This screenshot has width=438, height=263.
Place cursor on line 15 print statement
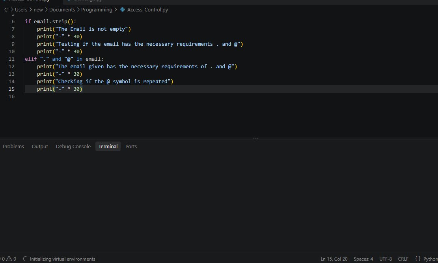coord(60,89)
